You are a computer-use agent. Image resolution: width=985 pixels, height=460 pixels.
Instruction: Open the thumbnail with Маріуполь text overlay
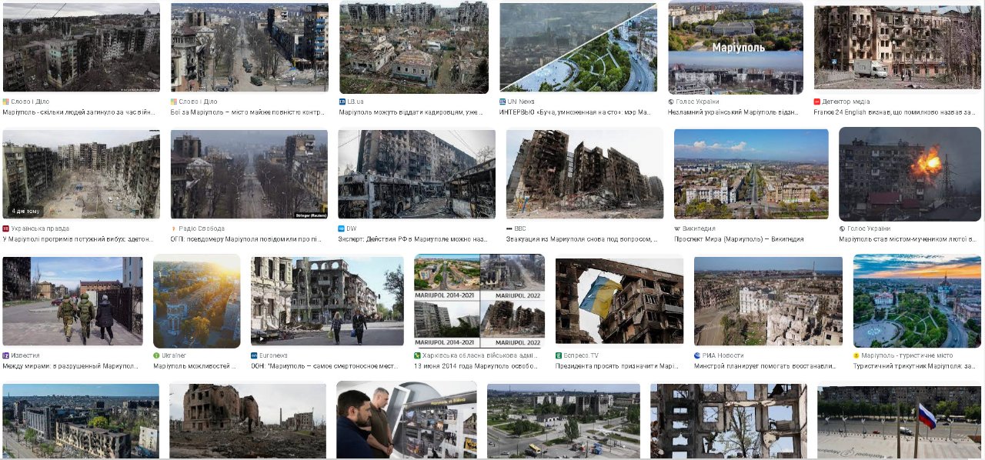point(736,48)
